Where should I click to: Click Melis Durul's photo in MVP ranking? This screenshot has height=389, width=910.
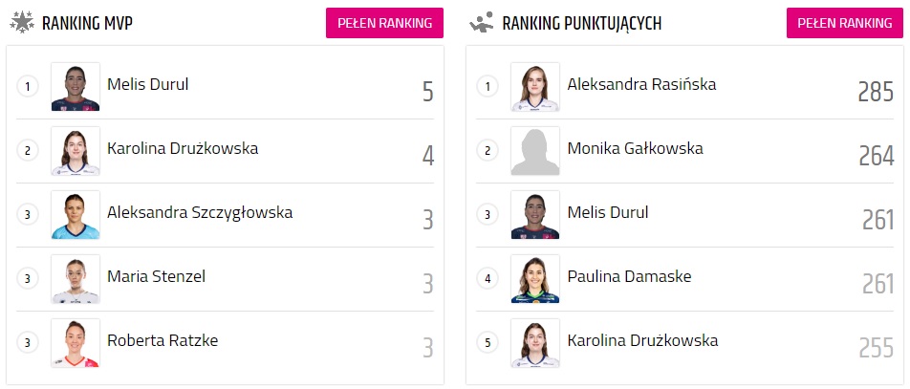pos(76,87)
